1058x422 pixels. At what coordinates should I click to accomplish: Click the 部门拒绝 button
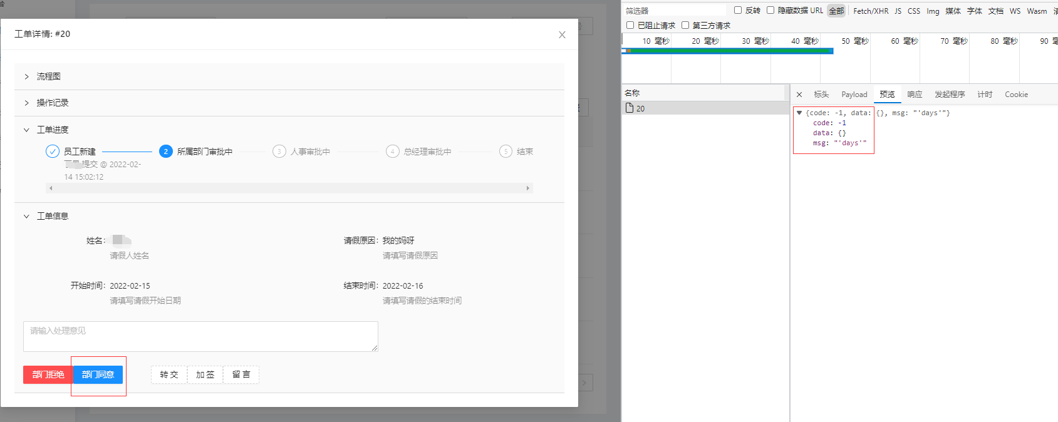(x=48, y=374)
